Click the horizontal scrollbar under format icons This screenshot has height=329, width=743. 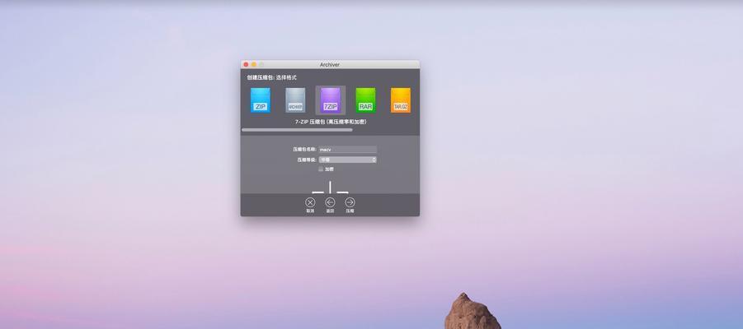coord(297,129)
